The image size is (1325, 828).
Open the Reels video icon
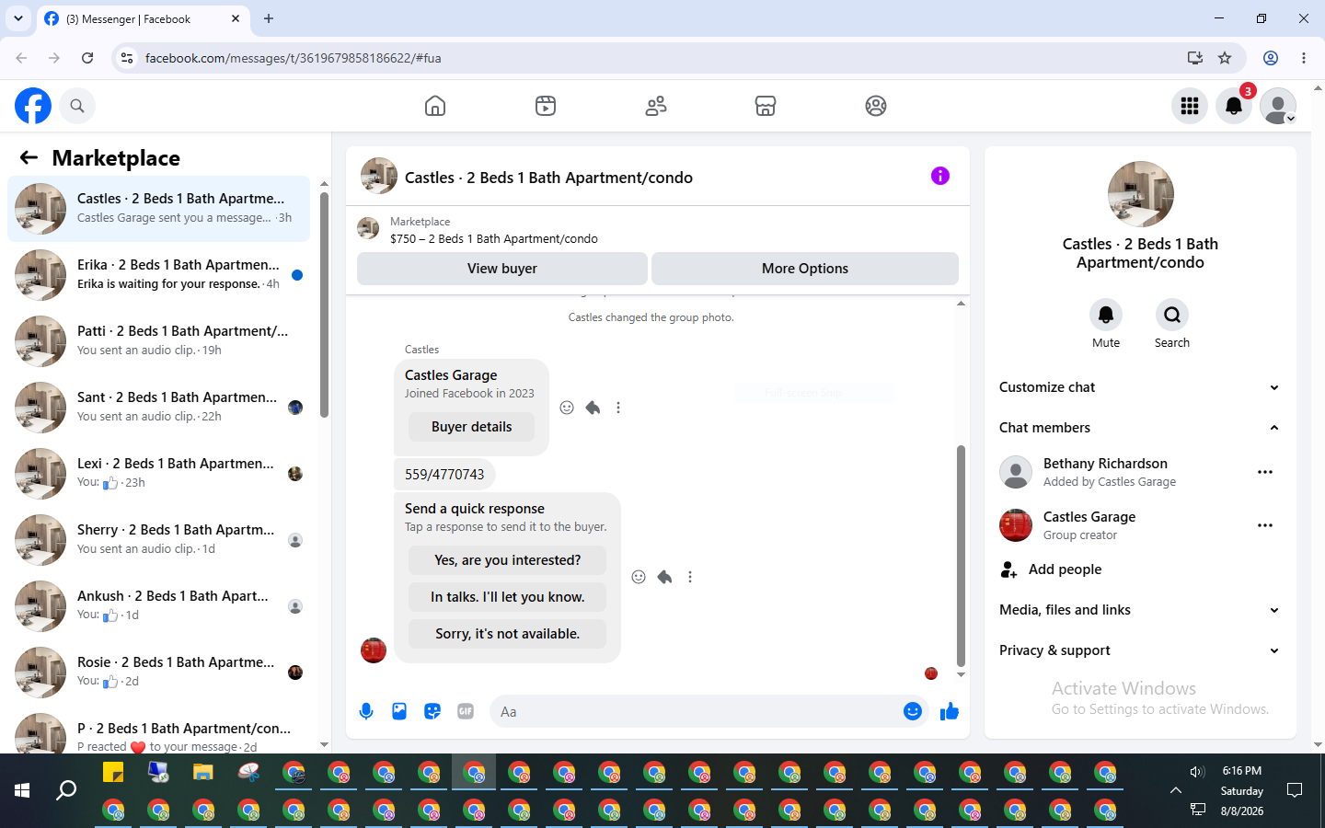546,106
